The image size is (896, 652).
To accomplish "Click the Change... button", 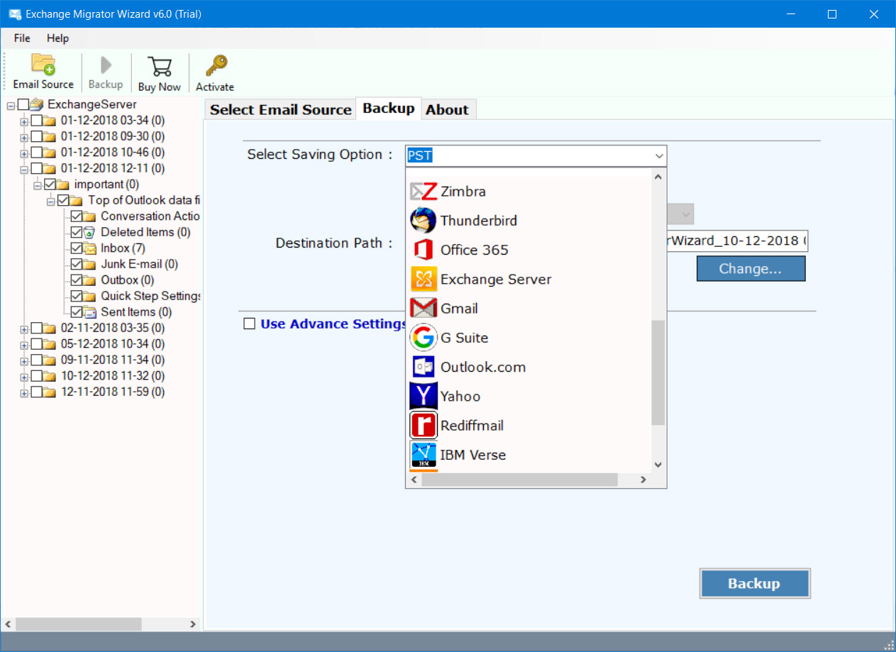I will click(x=751, y=269).
